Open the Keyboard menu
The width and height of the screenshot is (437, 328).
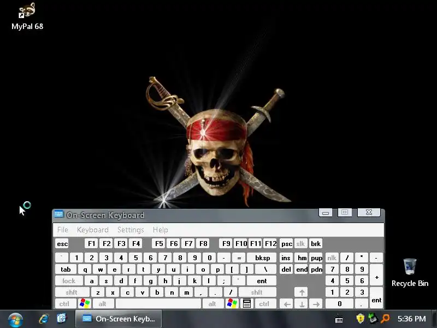pos(93,230)
